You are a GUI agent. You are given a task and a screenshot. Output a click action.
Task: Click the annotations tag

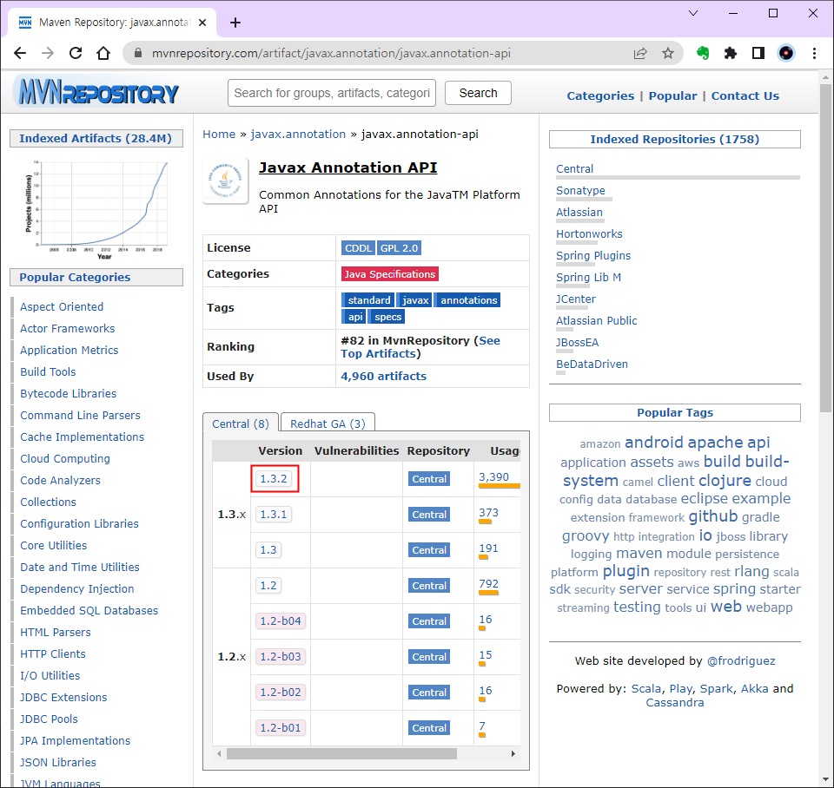(468, 300)
